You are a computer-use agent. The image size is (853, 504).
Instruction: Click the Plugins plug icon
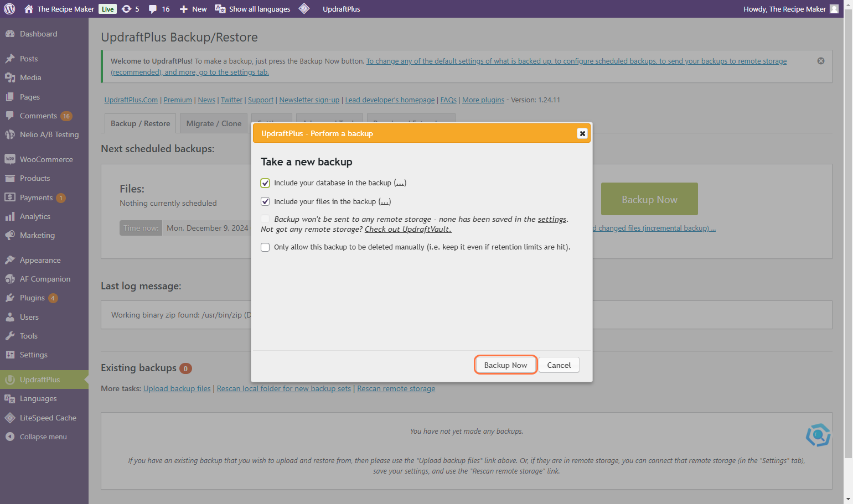10,298
